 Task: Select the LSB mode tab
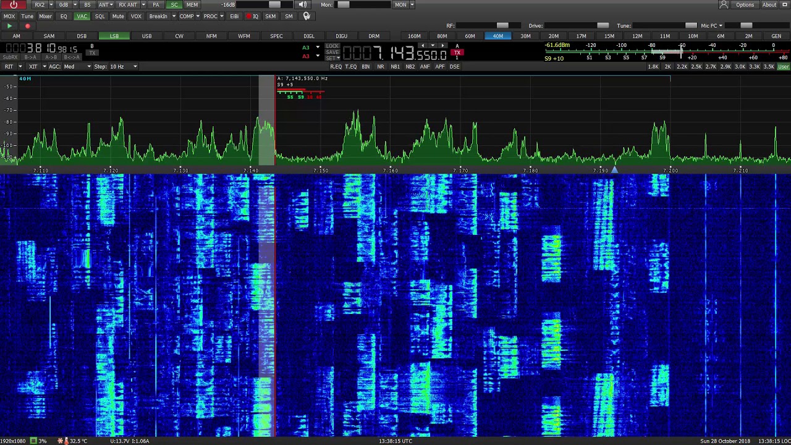[114, 36]
